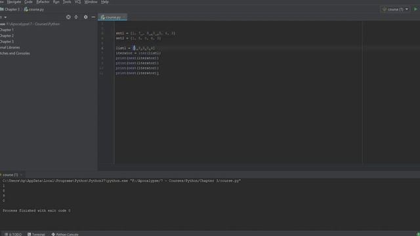Image resolution: width=420 pixels, height=236 pixels.
Task: Open the Python Console tool window
Action: [x=65, y=234]
